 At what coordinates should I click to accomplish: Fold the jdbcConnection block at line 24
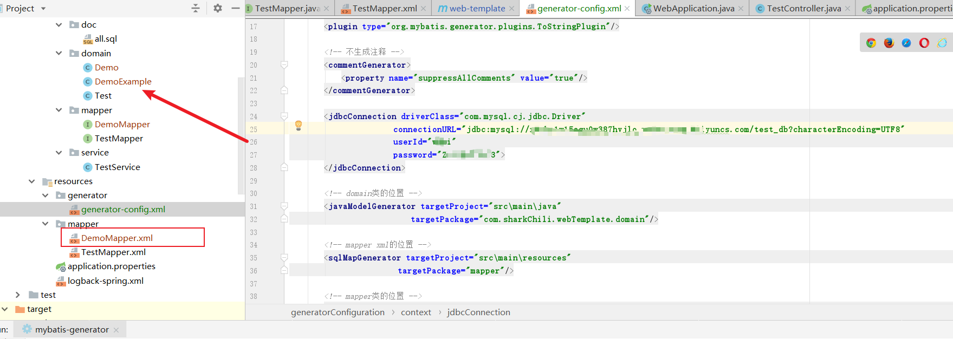(284, 116)
